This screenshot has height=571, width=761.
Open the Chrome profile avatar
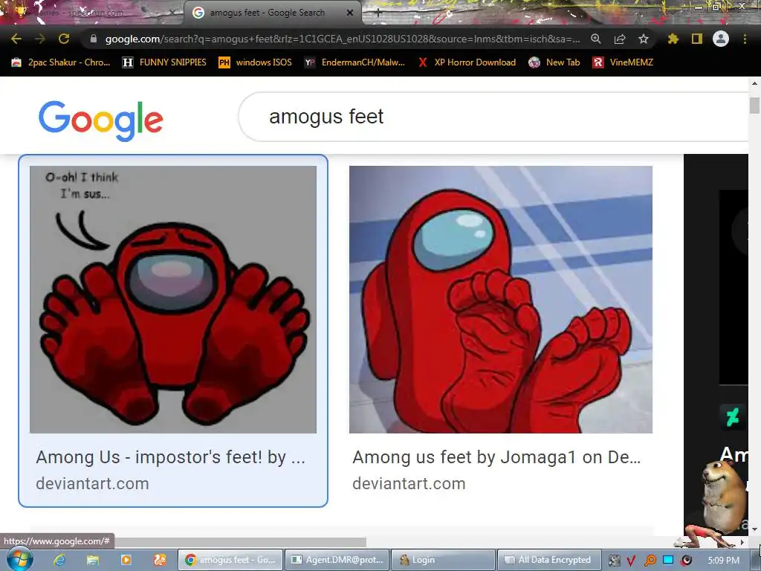721,39
